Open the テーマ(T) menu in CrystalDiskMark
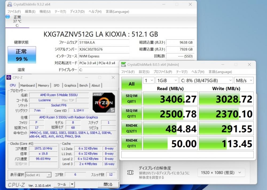Screen dimensions: 267x190 point(182,72)
